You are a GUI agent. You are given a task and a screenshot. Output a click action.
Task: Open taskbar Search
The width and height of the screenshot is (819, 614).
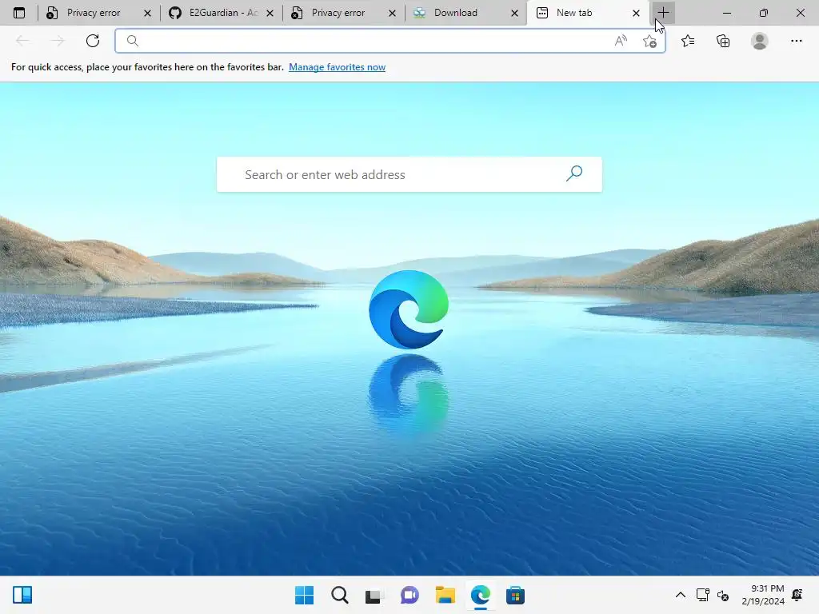click(339, 595)
